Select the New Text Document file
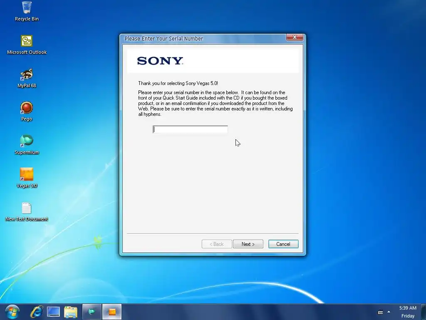Screen dimensions: 426x320 coord(27,211)
